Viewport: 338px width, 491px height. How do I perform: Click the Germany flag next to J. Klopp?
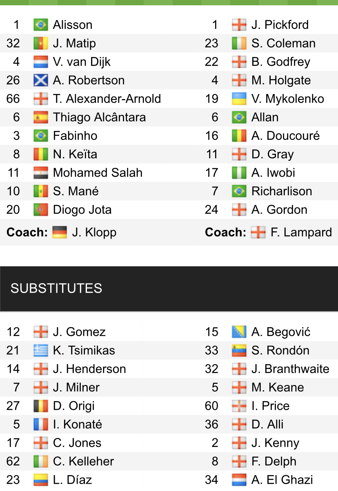click(60, 232)
